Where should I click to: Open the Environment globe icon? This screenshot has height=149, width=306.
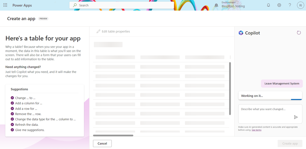click(x=216, y=5)
